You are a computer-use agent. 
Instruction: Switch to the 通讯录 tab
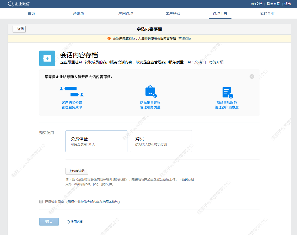click(78, 13)
